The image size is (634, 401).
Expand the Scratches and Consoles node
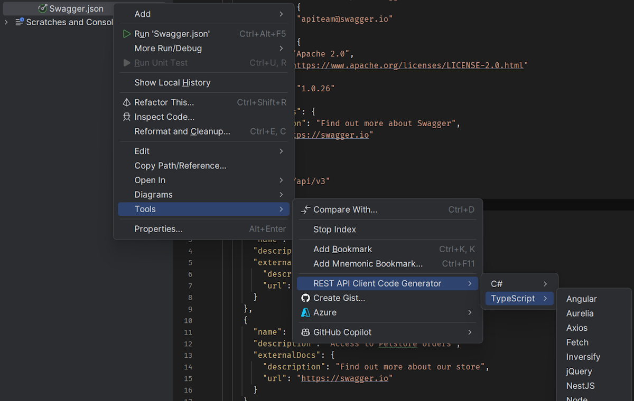click(x=6, y=22)
